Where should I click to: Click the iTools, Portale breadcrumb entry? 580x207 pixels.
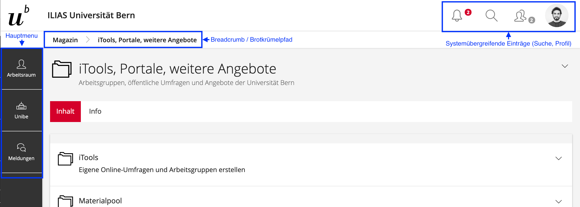pos(147,40)
